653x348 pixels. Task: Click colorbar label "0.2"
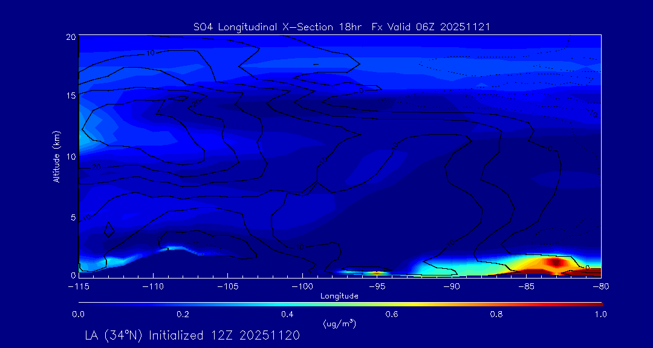coord(183,314)
